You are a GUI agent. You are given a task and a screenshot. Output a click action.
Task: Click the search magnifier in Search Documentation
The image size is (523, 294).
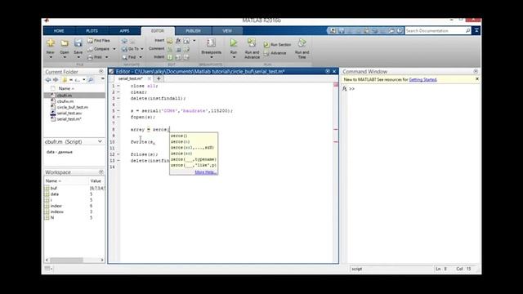467,31
